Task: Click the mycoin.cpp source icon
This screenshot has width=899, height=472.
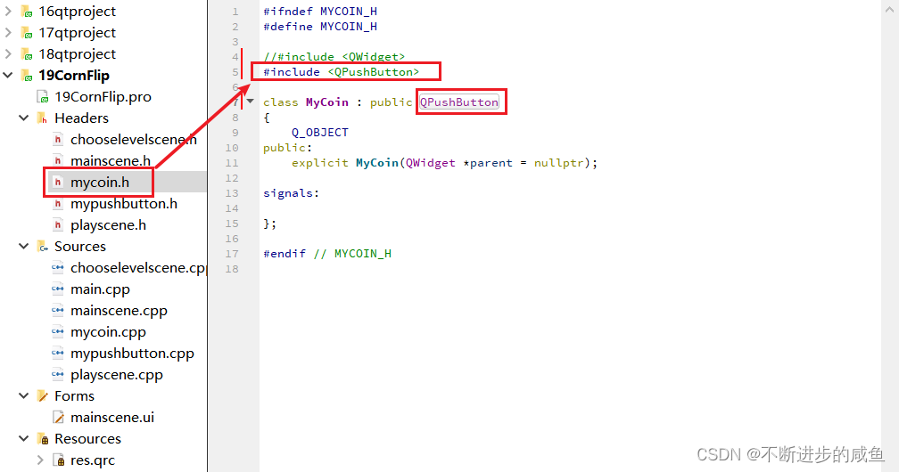Action: 58,331
